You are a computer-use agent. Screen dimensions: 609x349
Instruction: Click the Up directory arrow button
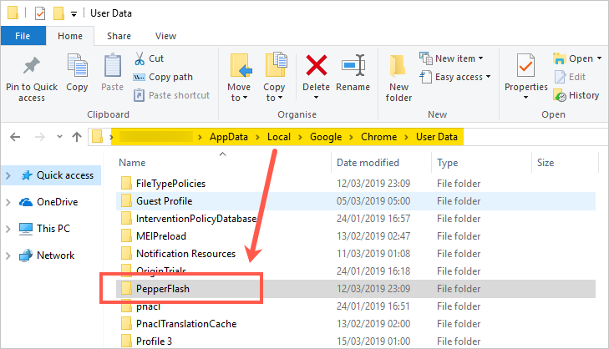(x=77, y=137)
